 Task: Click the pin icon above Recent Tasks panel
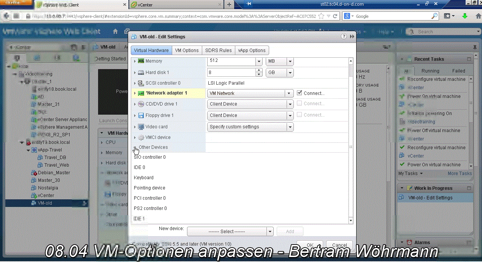[474, 47]
